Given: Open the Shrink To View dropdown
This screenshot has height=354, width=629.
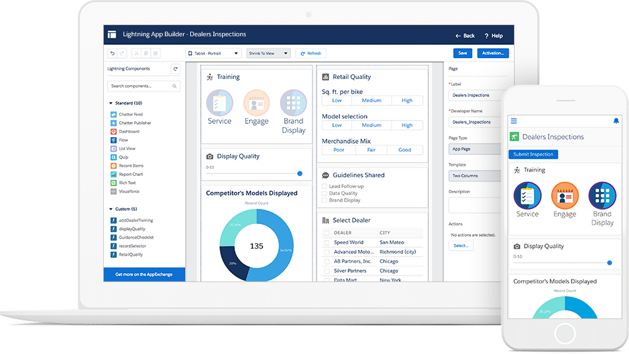Looking at the screenshot, I should point(268,53).
